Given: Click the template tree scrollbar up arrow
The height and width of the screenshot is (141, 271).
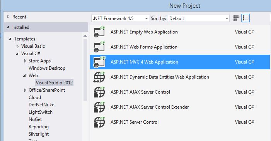Looking at the screenshot, I should [85, 36].
